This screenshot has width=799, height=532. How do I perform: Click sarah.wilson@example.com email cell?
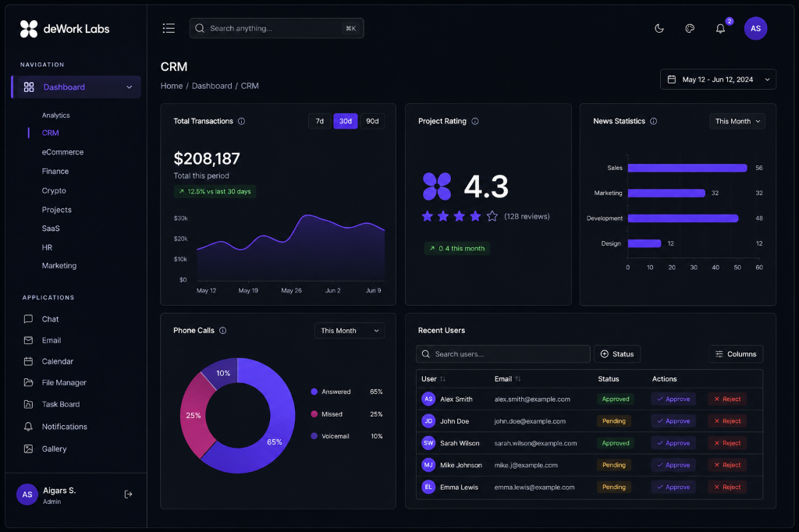point(535,443)
